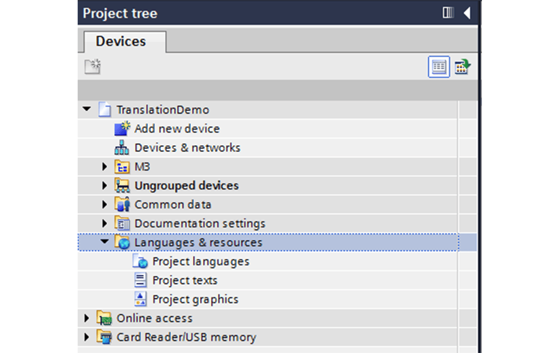This screenshot has width=559, height=353.
Task: Collapse the Project tree panel arrow
Action: click(467, 13)
